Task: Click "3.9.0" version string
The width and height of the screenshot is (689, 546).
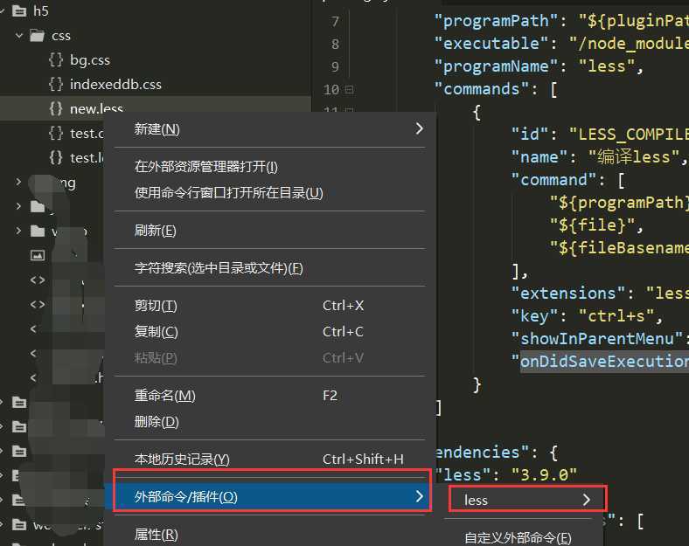Action: (545, 474)
